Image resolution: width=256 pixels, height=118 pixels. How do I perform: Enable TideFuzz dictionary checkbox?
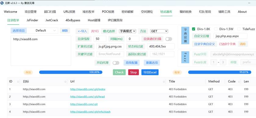pos(239,29)
